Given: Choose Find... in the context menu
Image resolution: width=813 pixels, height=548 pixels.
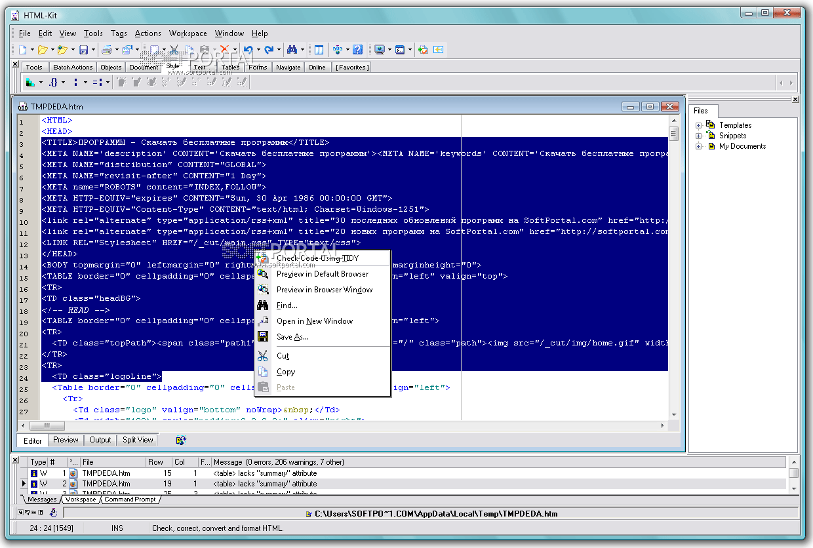Looking at the screenshot, I should [322, 305].
